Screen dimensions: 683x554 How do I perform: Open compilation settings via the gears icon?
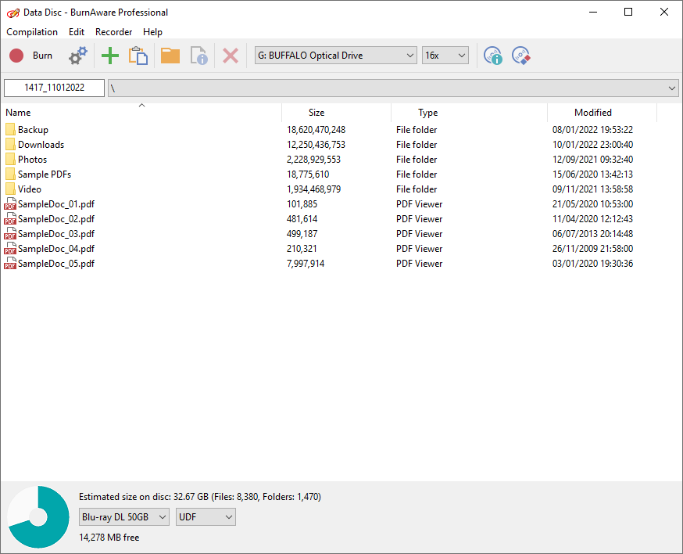pyautogui.click(x=76, y=56)
